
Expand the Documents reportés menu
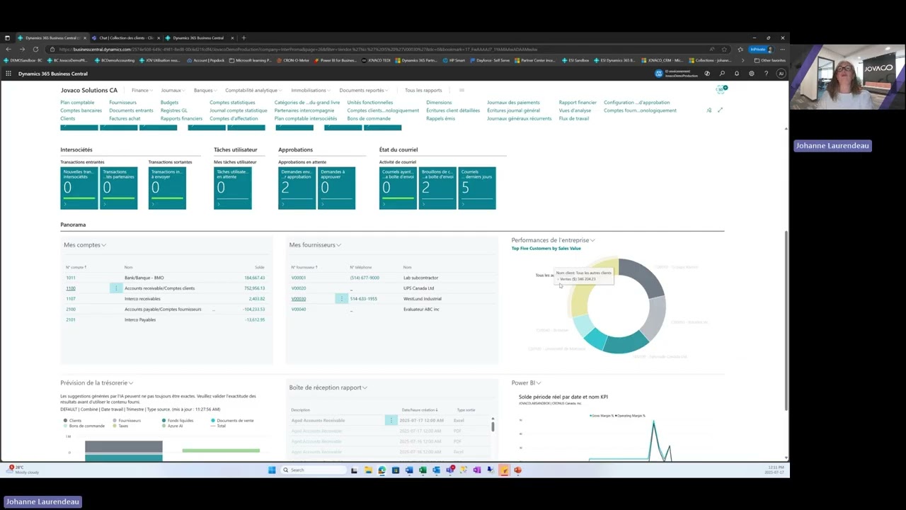(364, 90)
